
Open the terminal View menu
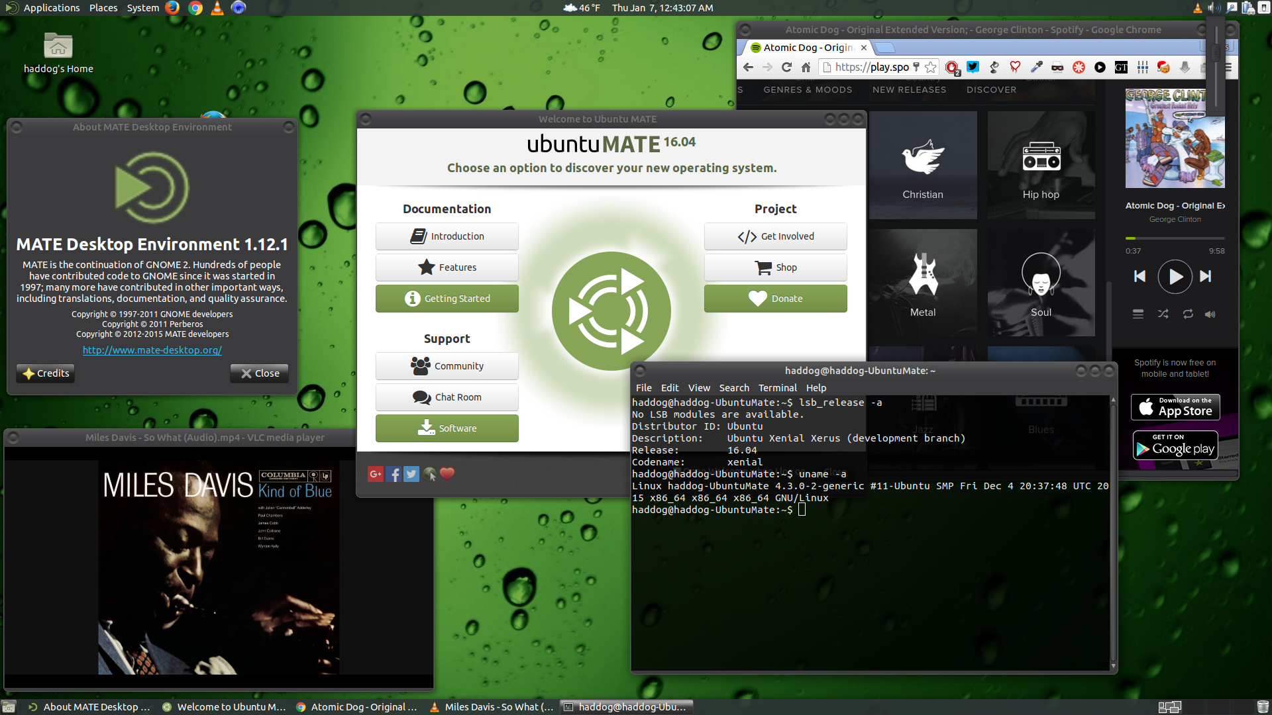point(699,388)
